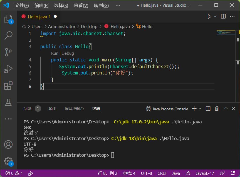
Task: Click the debug launch status icon
Action: click(31, 173)
